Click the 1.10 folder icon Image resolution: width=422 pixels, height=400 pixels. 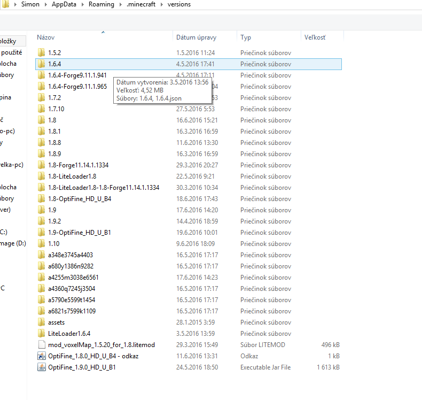click(42, 244)
